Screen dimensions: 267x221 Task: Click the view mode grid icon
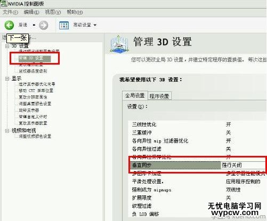(64, 25)
